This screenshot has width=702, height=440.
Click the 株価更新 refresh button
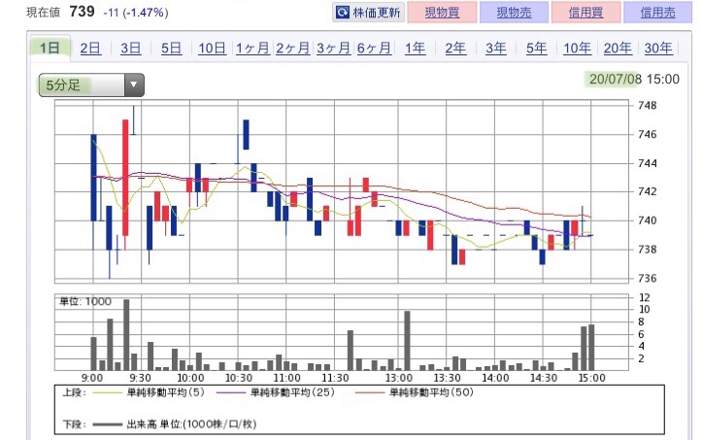point(368,12)
